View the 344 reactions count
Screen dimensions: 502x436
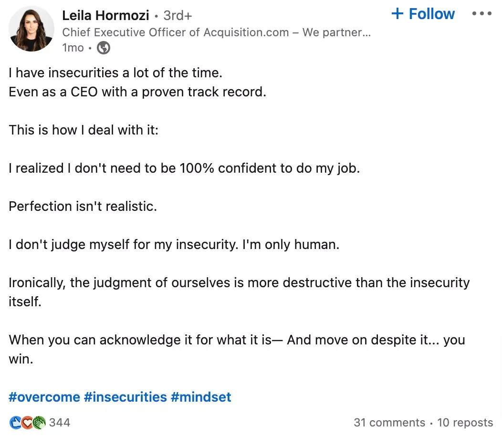tap(60, 422)
